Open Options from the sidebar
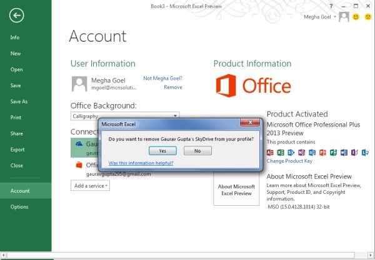Viewport: 375px width, 260px height. pos(19,207)
